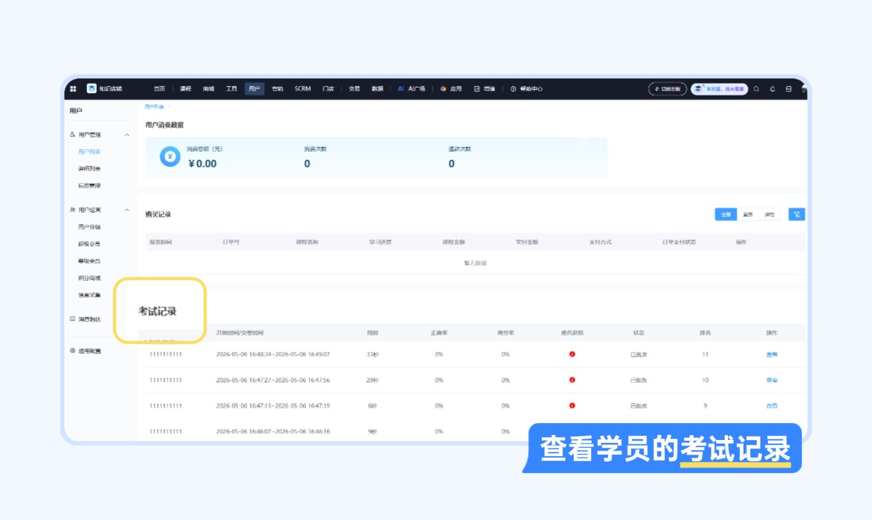Click the 29秒 duration cell

click(373, 380)
